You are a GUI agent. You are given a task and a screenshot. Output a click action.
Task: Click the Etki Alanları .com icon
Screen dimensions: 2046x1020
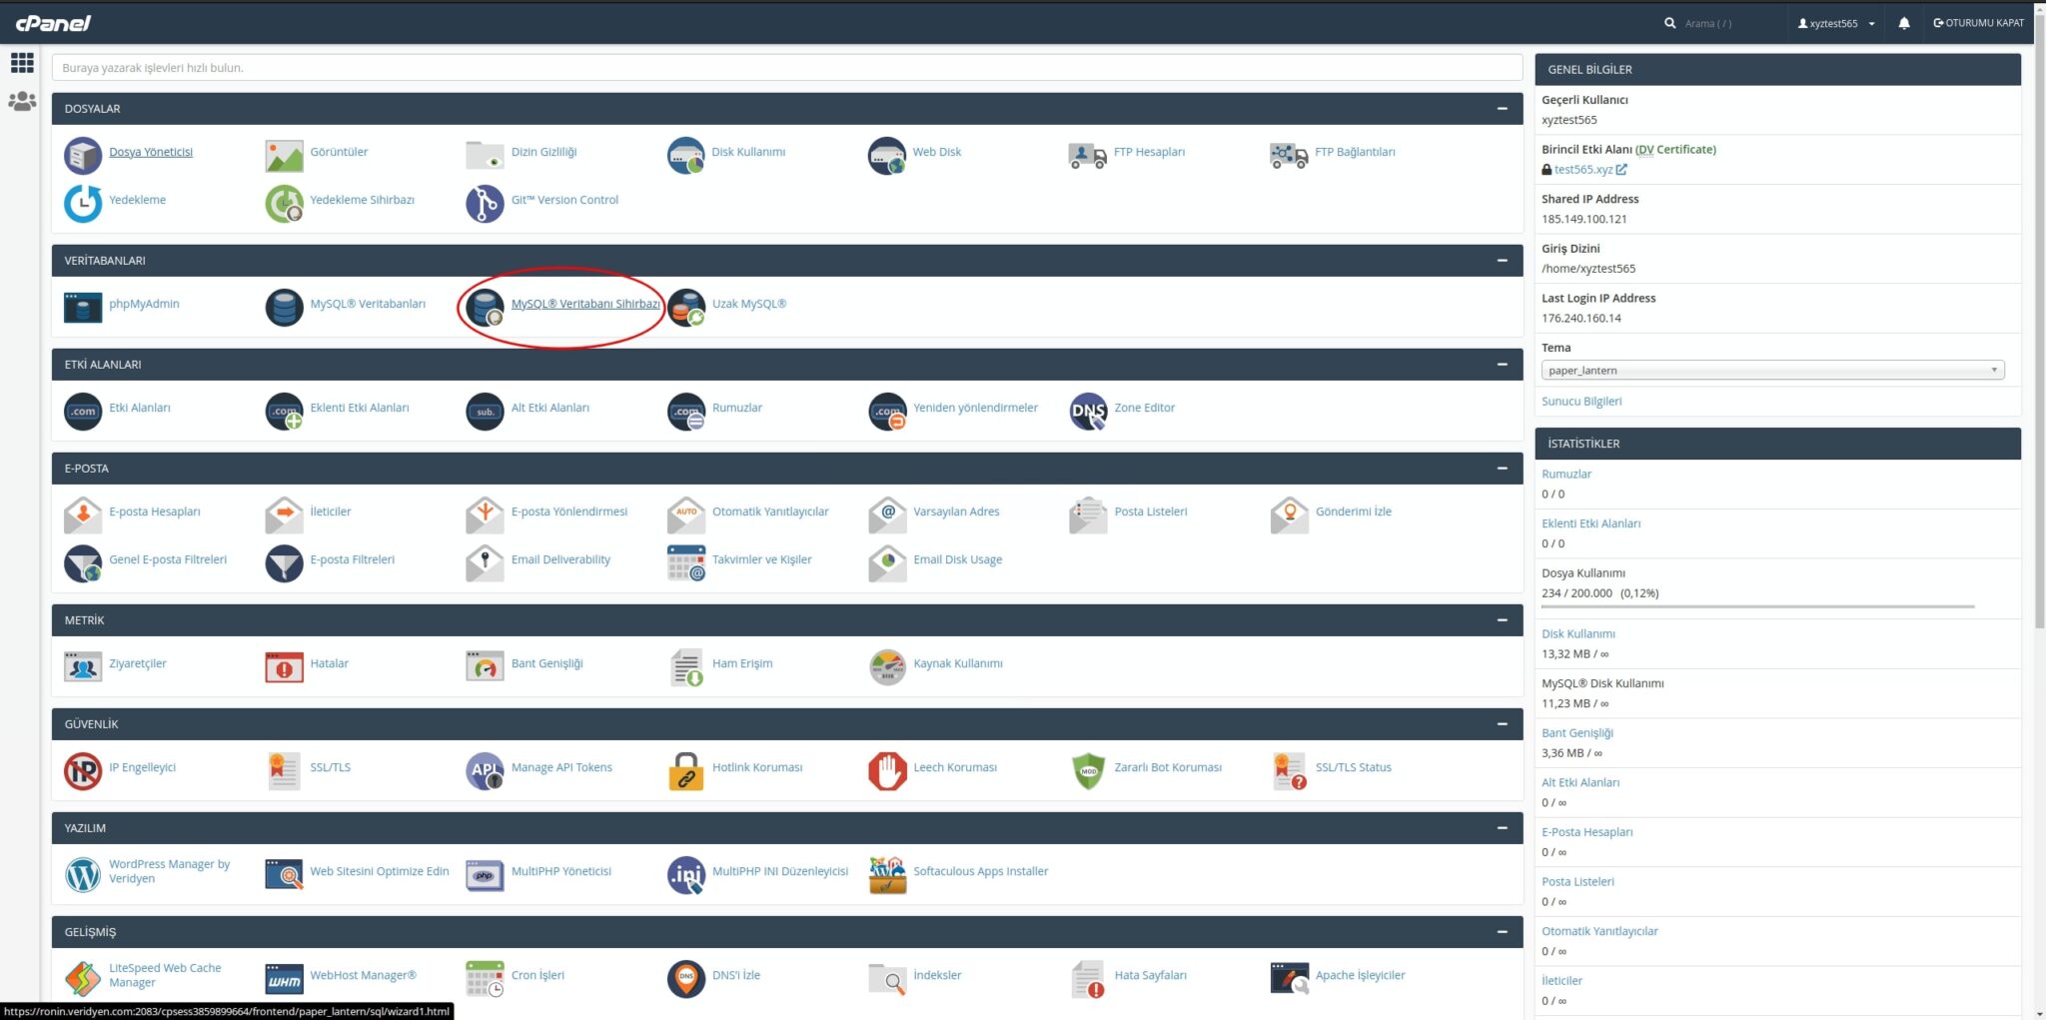tap(83, 412)
